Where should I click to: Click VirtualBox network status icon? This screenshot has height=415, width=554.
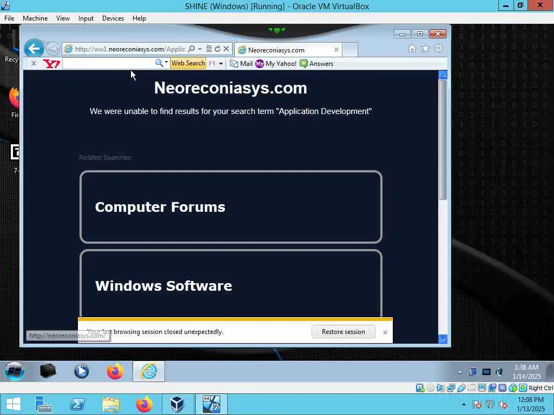[451, 388]
